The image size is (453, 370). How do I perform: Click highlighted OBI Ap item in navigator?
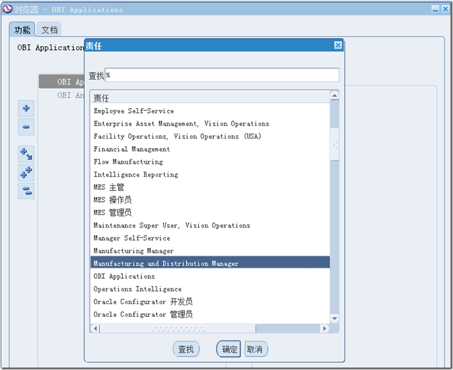tap(61, 82)
